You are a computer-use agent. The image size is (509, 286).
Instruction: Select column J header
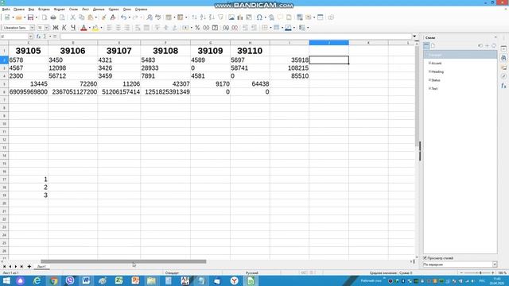tap(328, 42)
